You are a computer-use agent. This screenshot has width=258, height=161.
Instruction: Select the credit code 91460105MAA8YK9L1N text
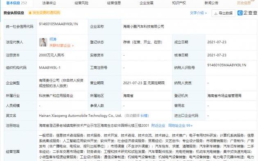point(59,24)
